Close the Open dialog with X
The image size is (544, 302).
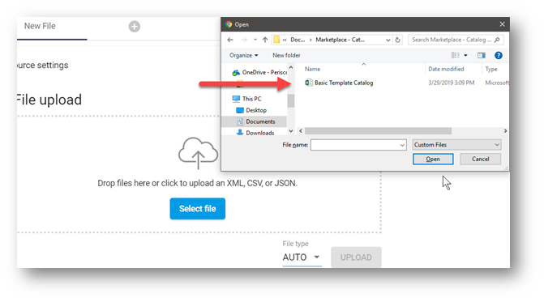point(502,24)
